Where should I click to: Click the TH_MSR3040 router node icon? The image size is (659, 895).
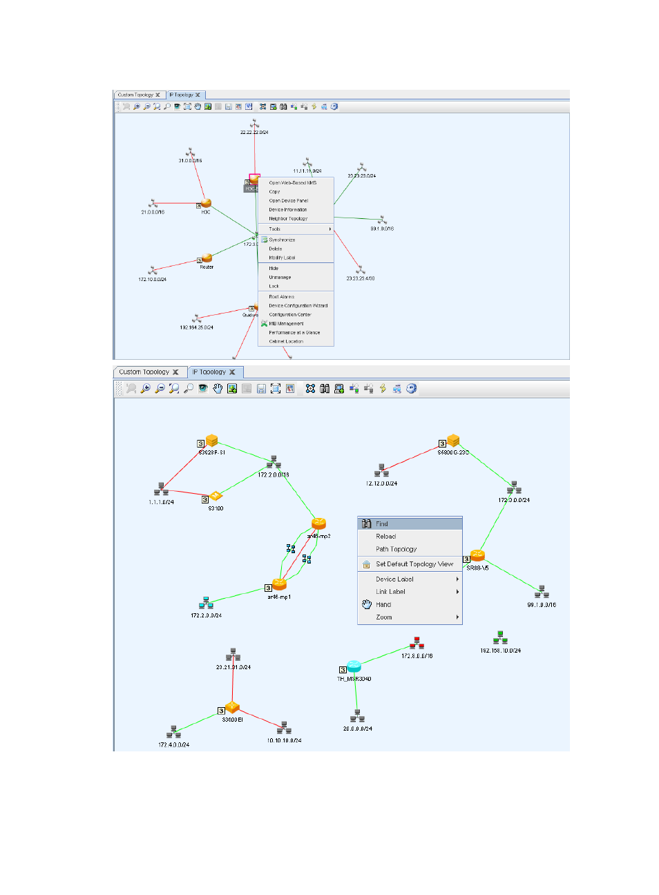(x=354, y=666)
